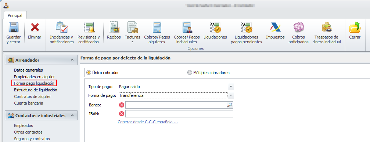Click the Cerrar folder icon
This screenshot has width=370, height=142.
[355, 27]
